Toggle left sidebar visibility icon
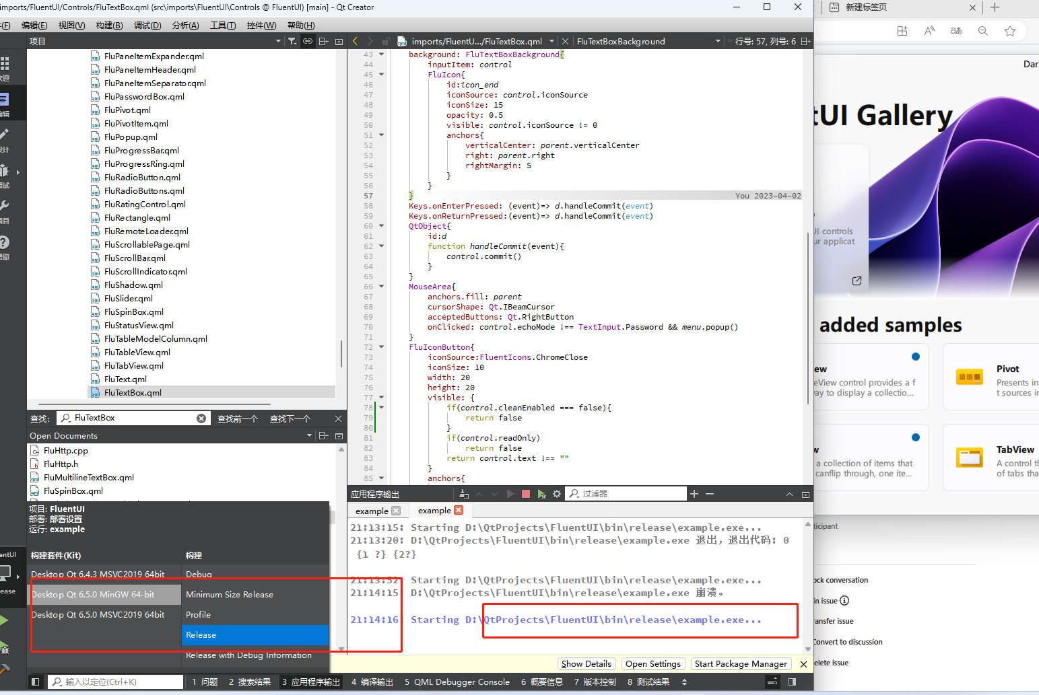This screenshot has height=695, width=1039. (36, 682)
